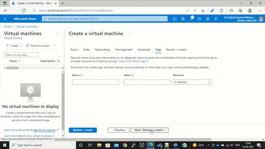
Task: Click Next : Review + create button
Action: click(x=149, y=130)
